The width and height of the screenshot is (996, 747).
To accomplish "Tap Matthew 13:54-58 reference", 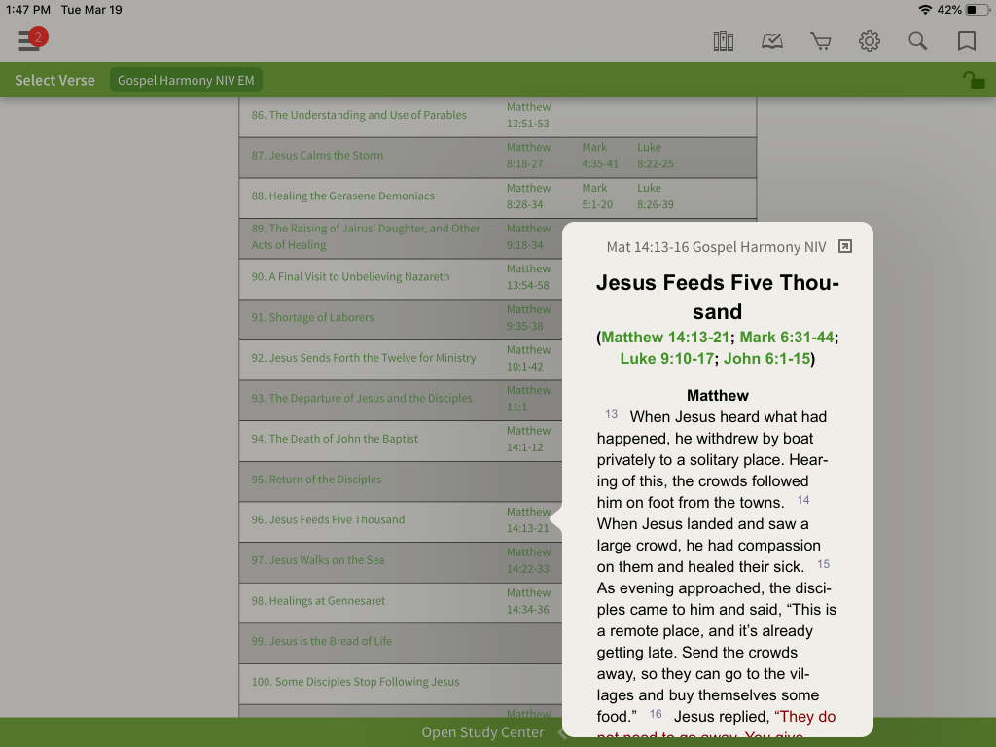I will coord(528,277).
